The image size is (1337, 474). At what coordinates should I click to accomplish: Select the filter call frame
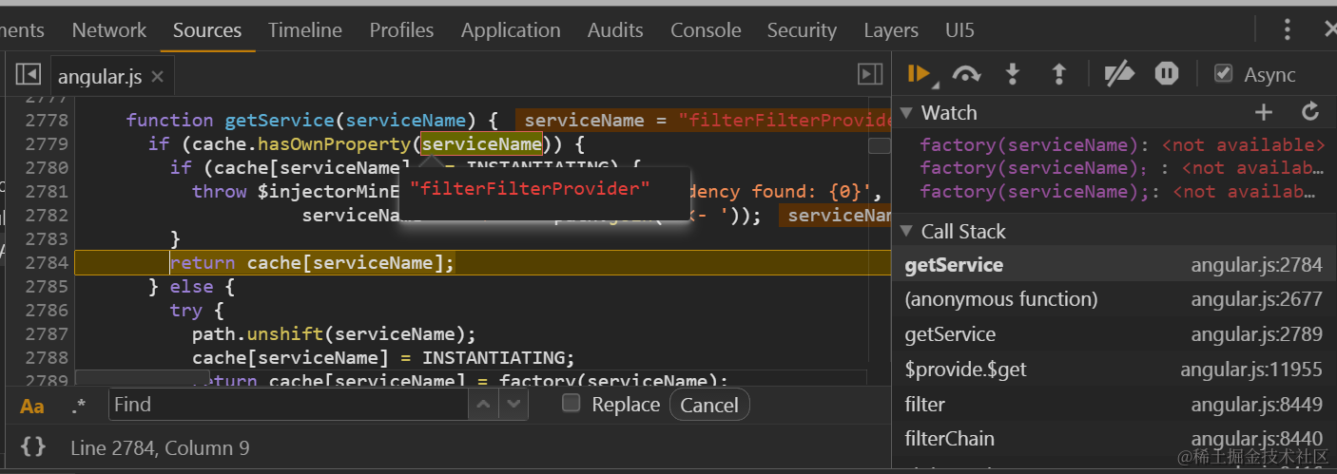click(x=1114, y=405)
